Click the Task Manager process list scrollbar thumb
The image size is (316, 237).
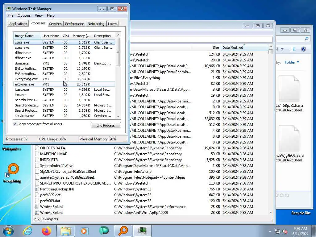click(x=118, y=52)
